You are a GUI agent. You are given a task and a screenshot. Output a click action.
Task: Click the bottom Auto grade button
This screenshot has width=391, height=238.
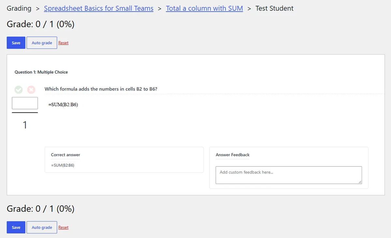pos(42,227)
